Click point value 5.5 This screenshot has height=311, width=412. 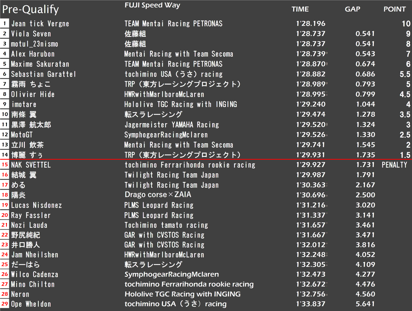(405, 74)
